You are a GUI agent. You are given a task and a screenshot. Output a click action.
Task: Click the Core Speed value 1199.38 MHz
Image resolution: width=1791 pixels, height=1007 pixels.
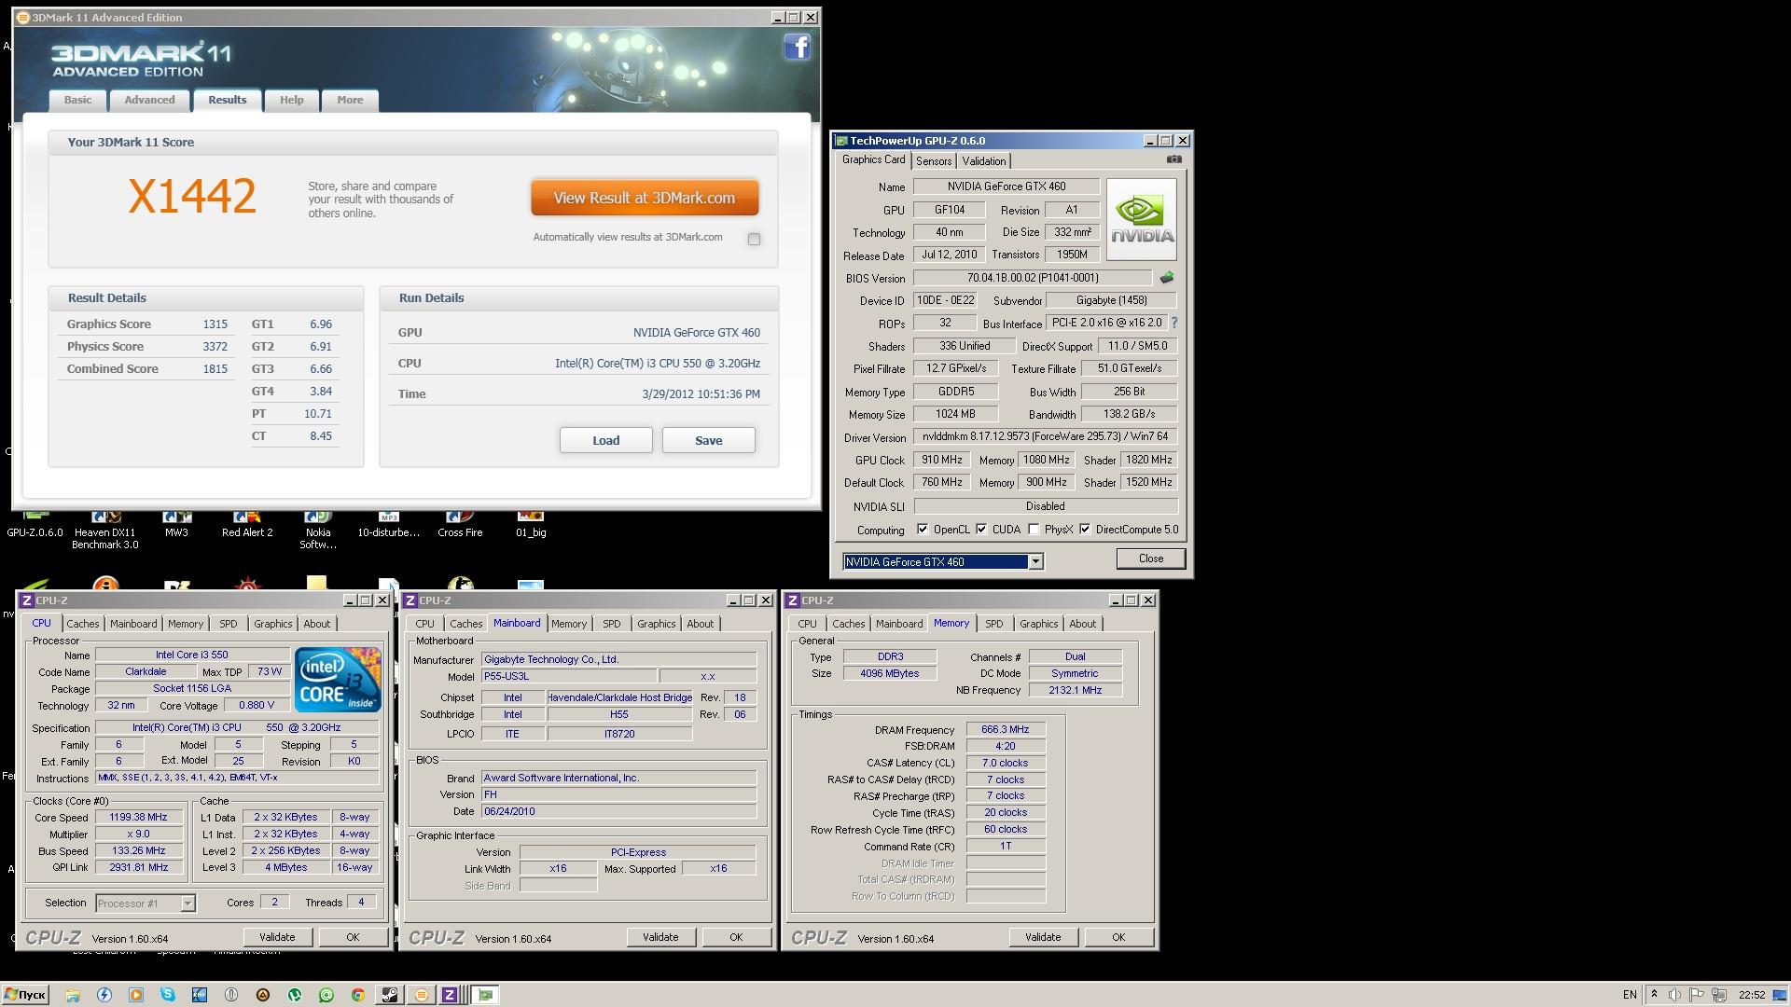pos(139,817)
